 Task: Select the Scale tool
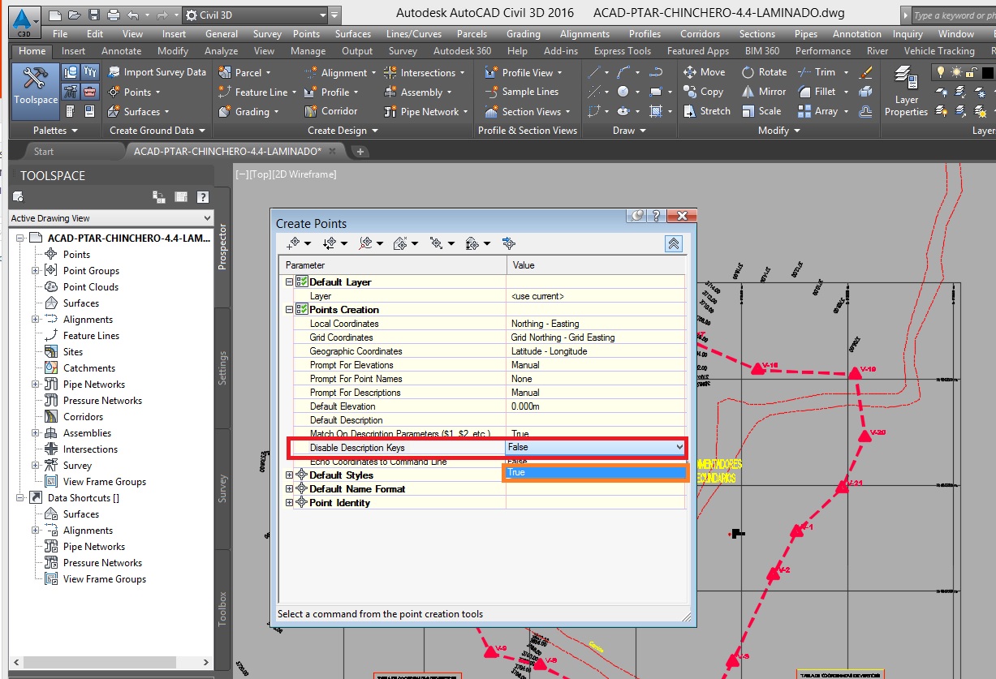761,111
